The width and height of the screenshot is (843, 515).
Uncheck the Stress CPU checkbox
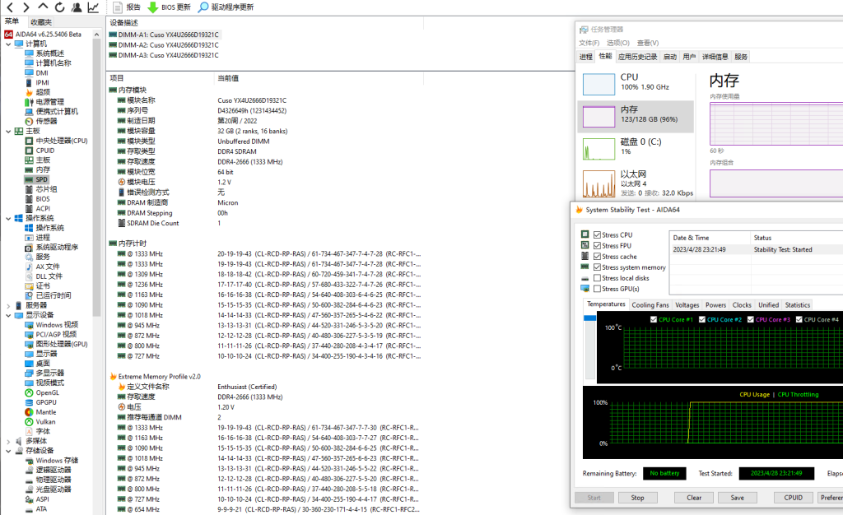click(x=597, y=235)
